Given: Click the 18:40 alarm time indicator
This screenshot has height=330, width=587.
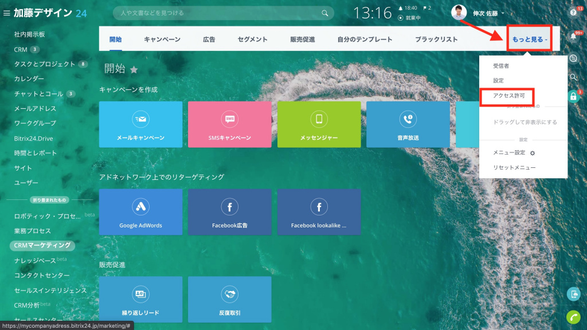Looking at the screenshot, I should [x=408, y=8].
